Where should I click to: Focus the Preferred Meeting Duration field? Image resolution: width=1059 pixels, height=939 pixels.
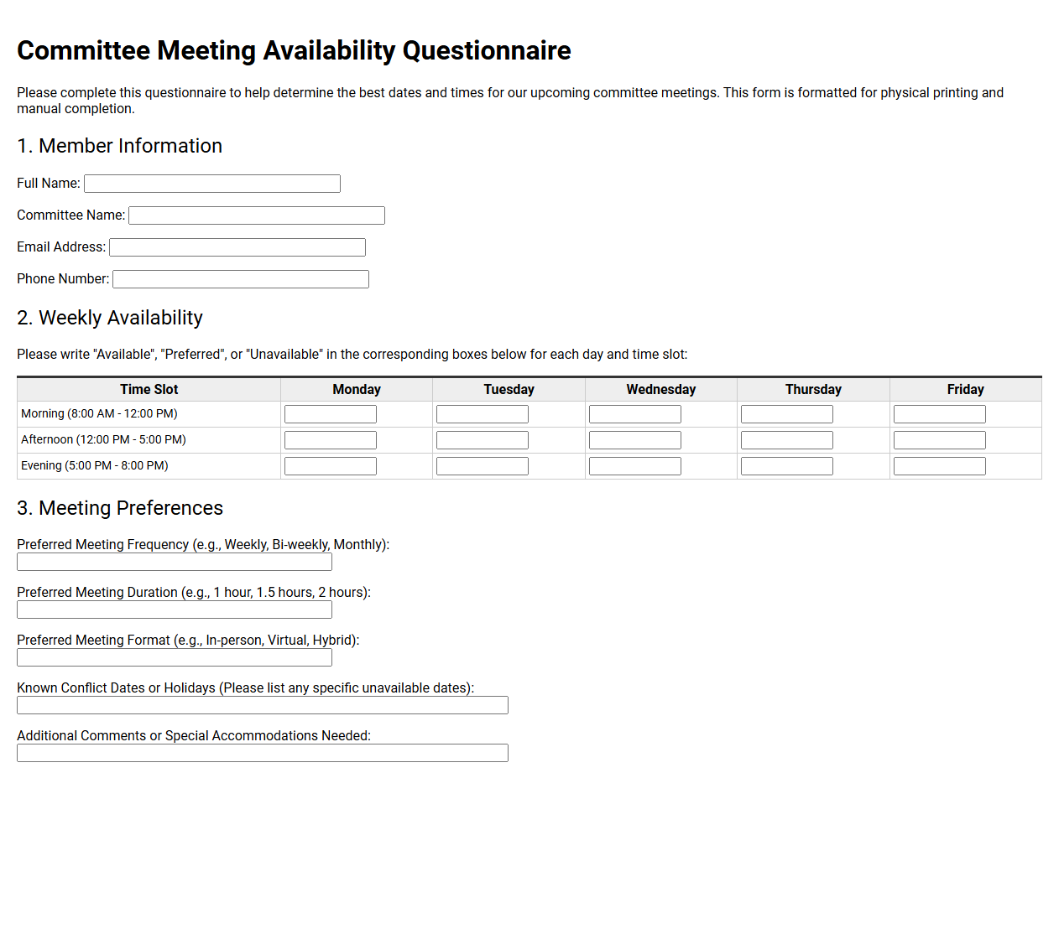coord(175,610)
